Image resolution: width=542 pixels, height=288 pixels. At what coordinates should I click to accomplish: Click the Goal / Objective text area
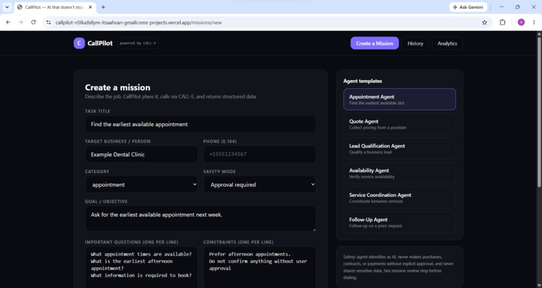point(200,219)
